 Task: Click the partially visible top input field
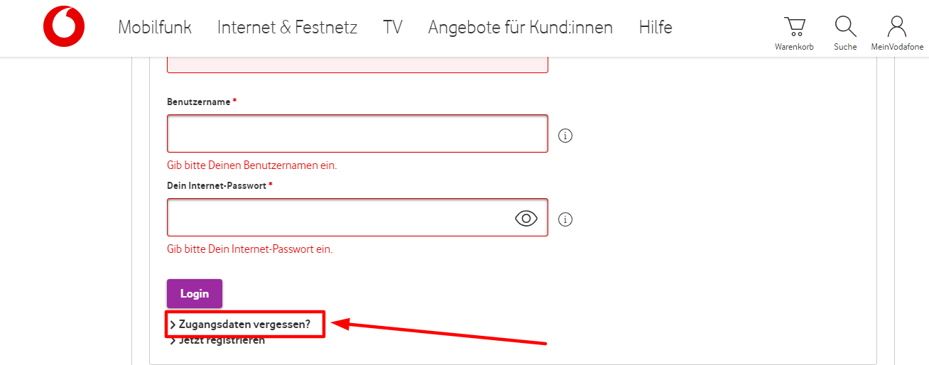pyautogui.click(x=357, y=65)
